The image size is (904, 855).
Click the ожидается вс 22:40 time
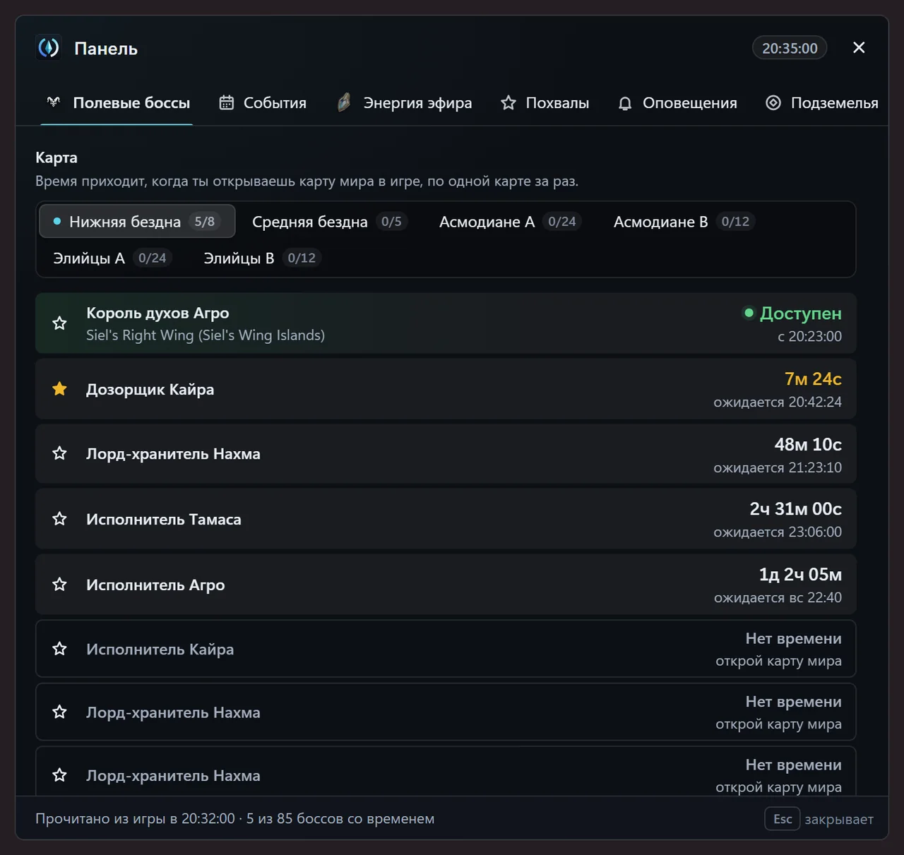pyautogui.click(x=778, y=597)
